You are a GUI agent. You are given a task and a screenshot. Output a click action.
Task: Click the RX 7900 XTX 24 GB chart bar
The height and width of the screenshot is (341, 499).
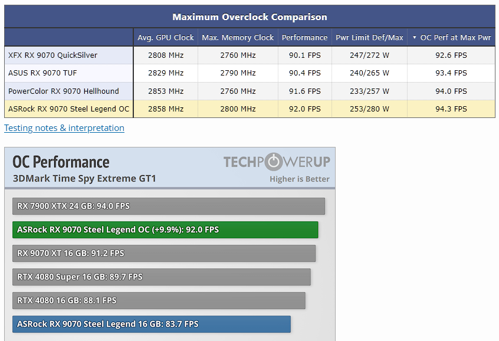pos(169,206)
